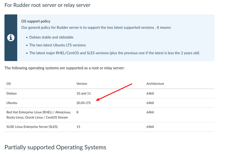Click the '20.04 LTS' version cell
This screenshot has height=151, width=241.
pos(83,103)
